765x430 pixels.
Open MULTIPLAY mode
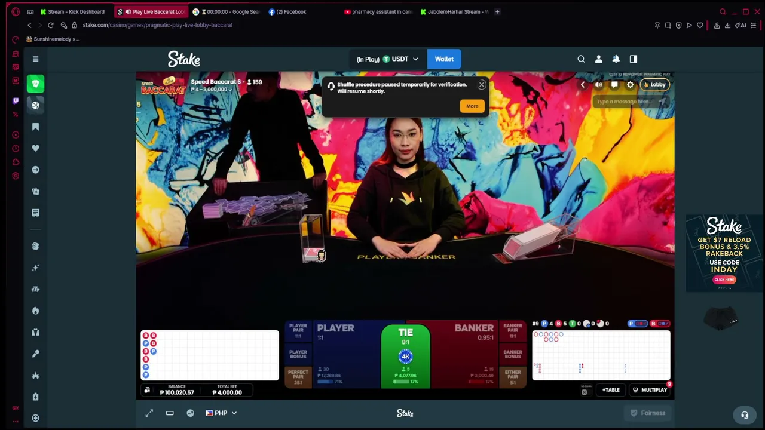click(x=650, y=390)
